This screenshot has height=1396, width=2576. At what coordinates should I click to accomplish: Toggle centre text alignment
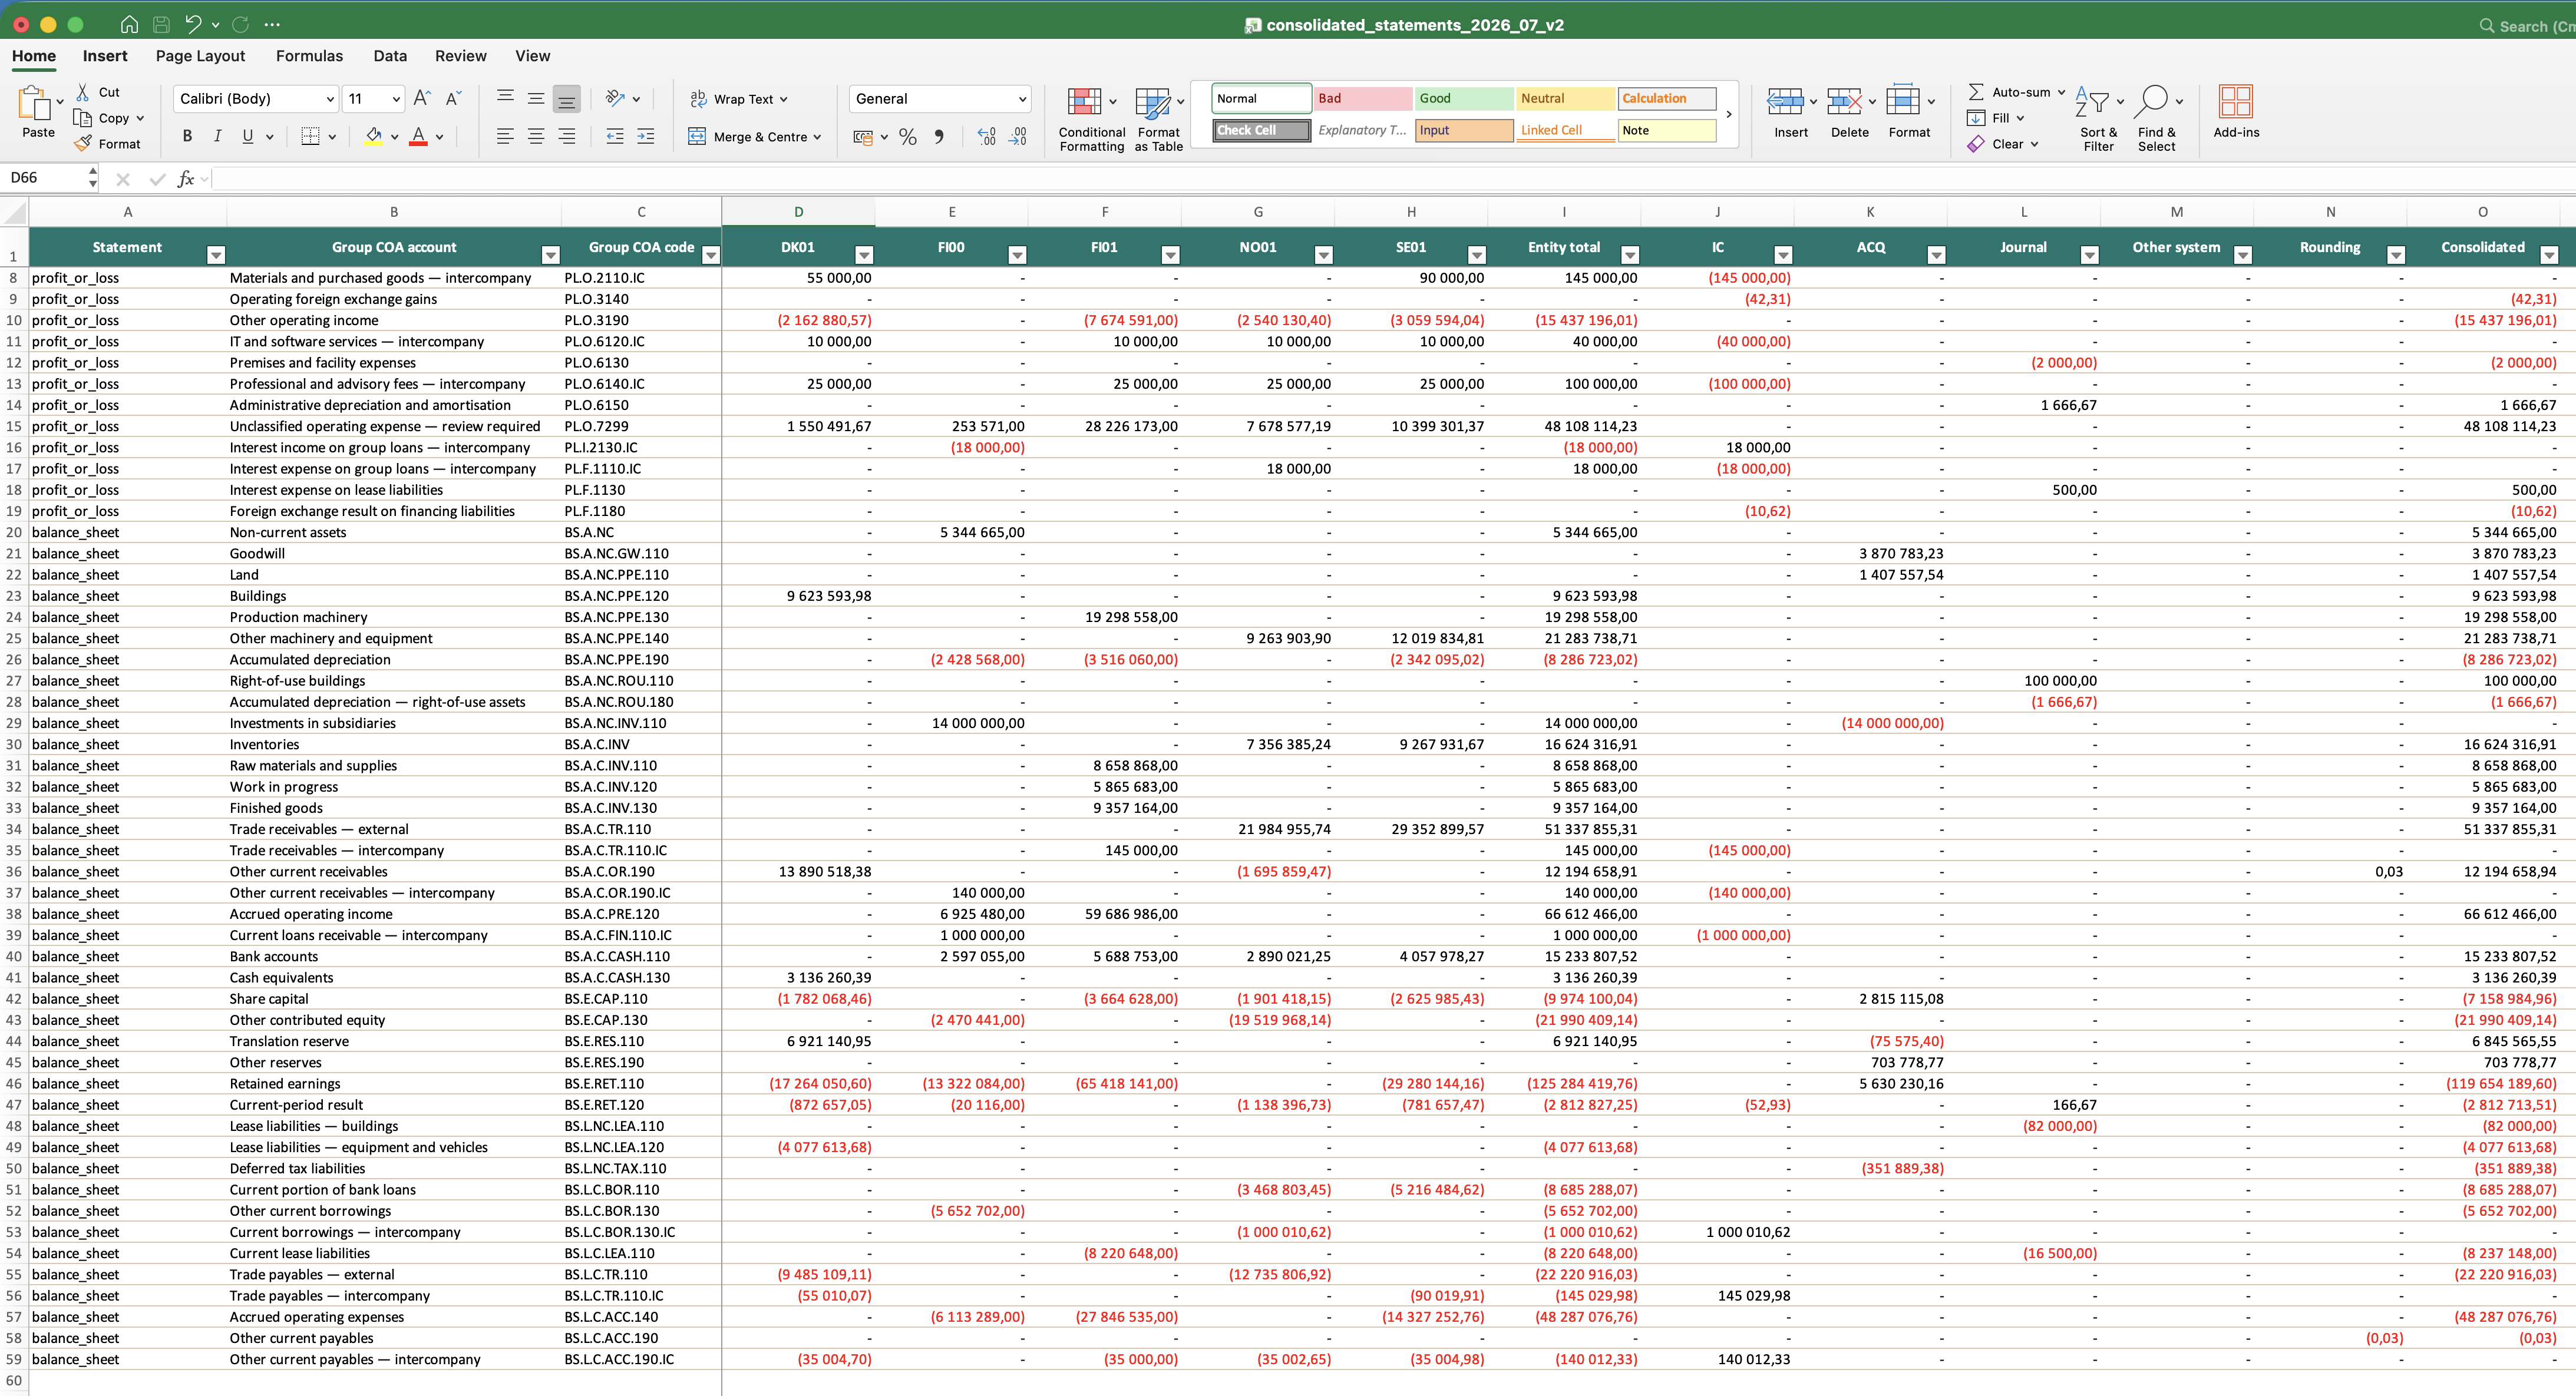click(x=536, y=136)
